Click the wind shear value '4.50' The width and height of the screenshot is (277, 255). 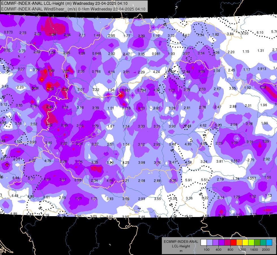245,33
